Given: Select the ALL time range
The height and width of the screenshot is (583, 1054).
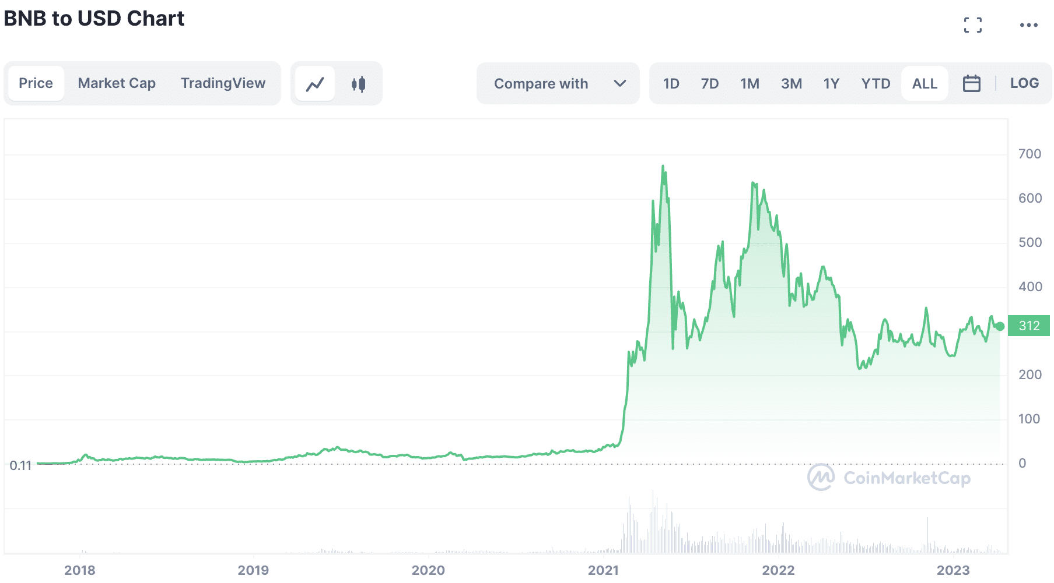Looking at the screenshot, I should (925, 84).
